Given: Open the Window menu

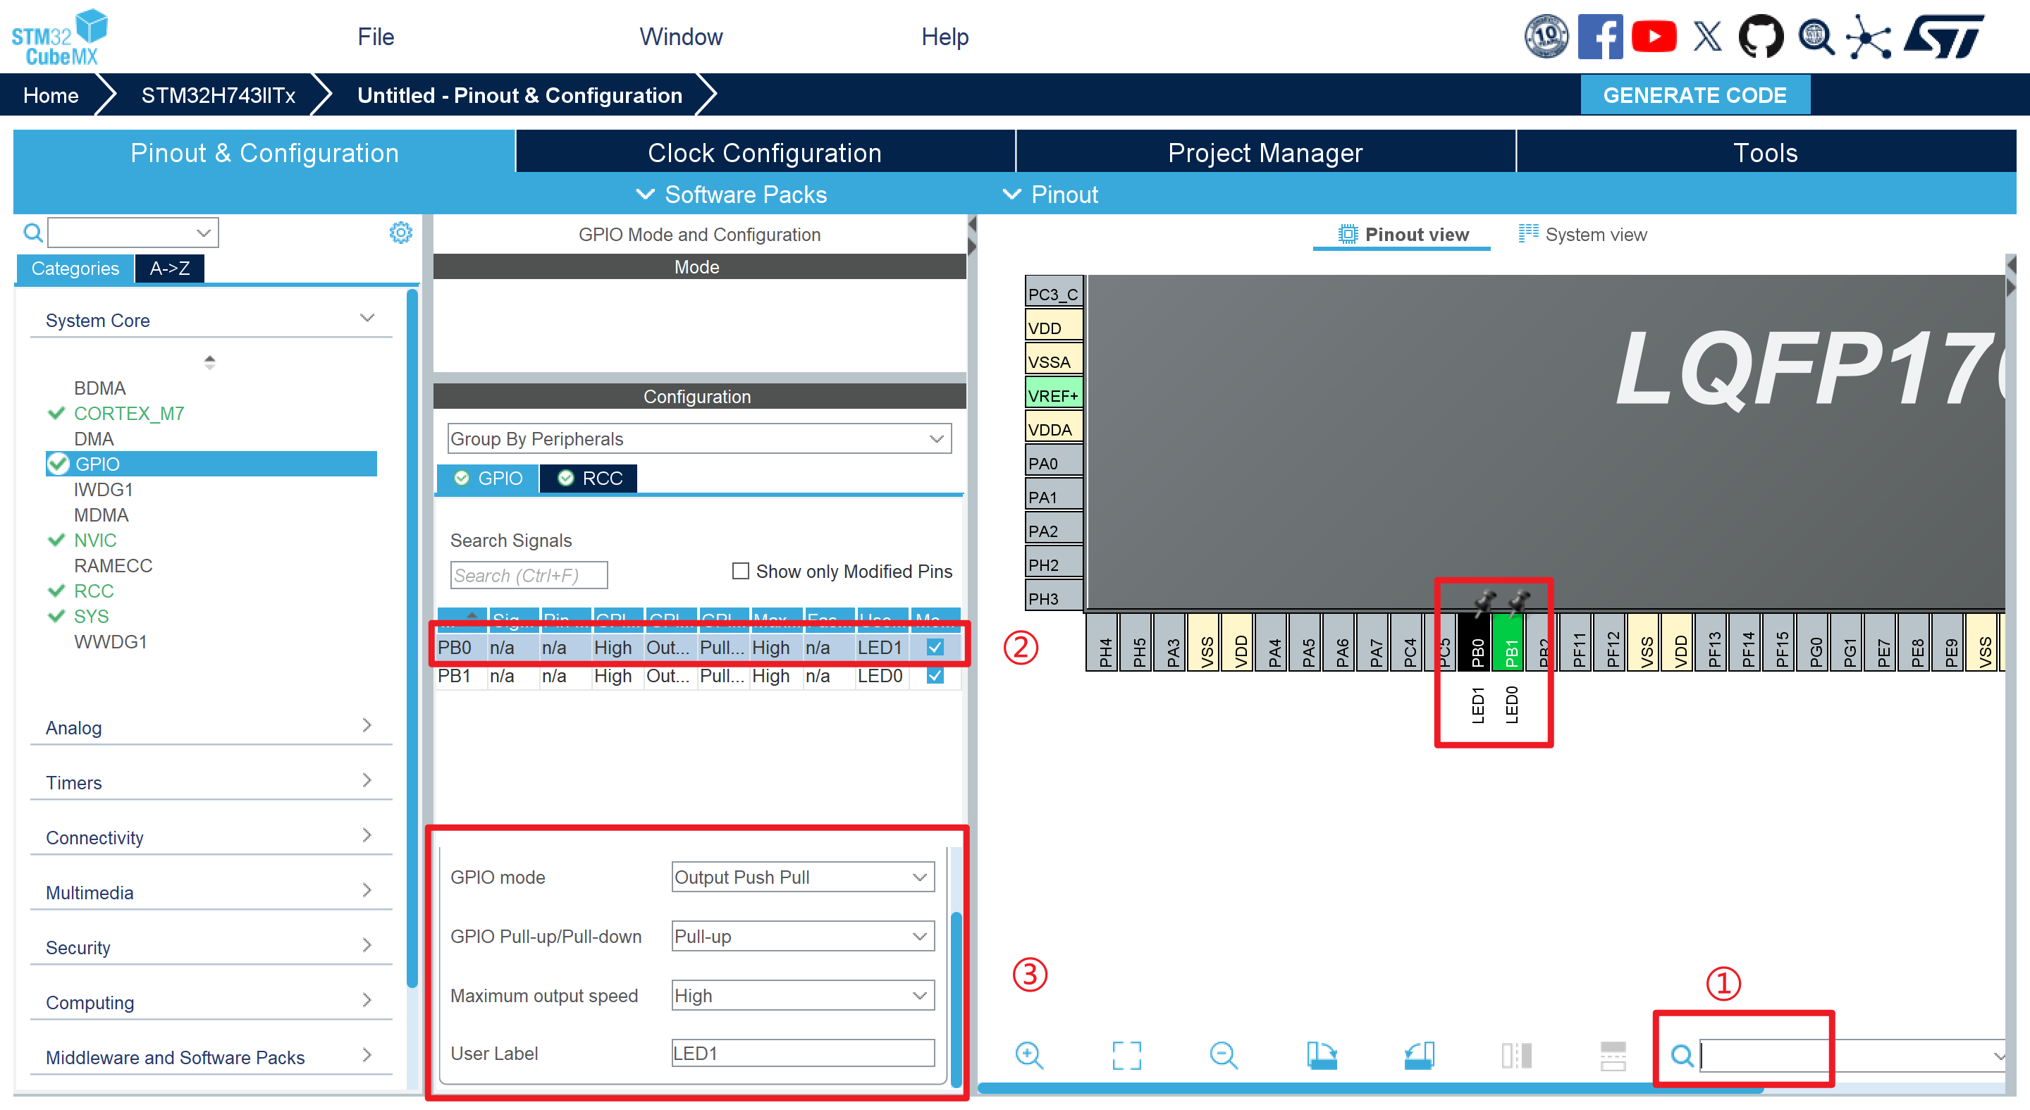Looking at the screenshot, I should [x=681, y=36].
